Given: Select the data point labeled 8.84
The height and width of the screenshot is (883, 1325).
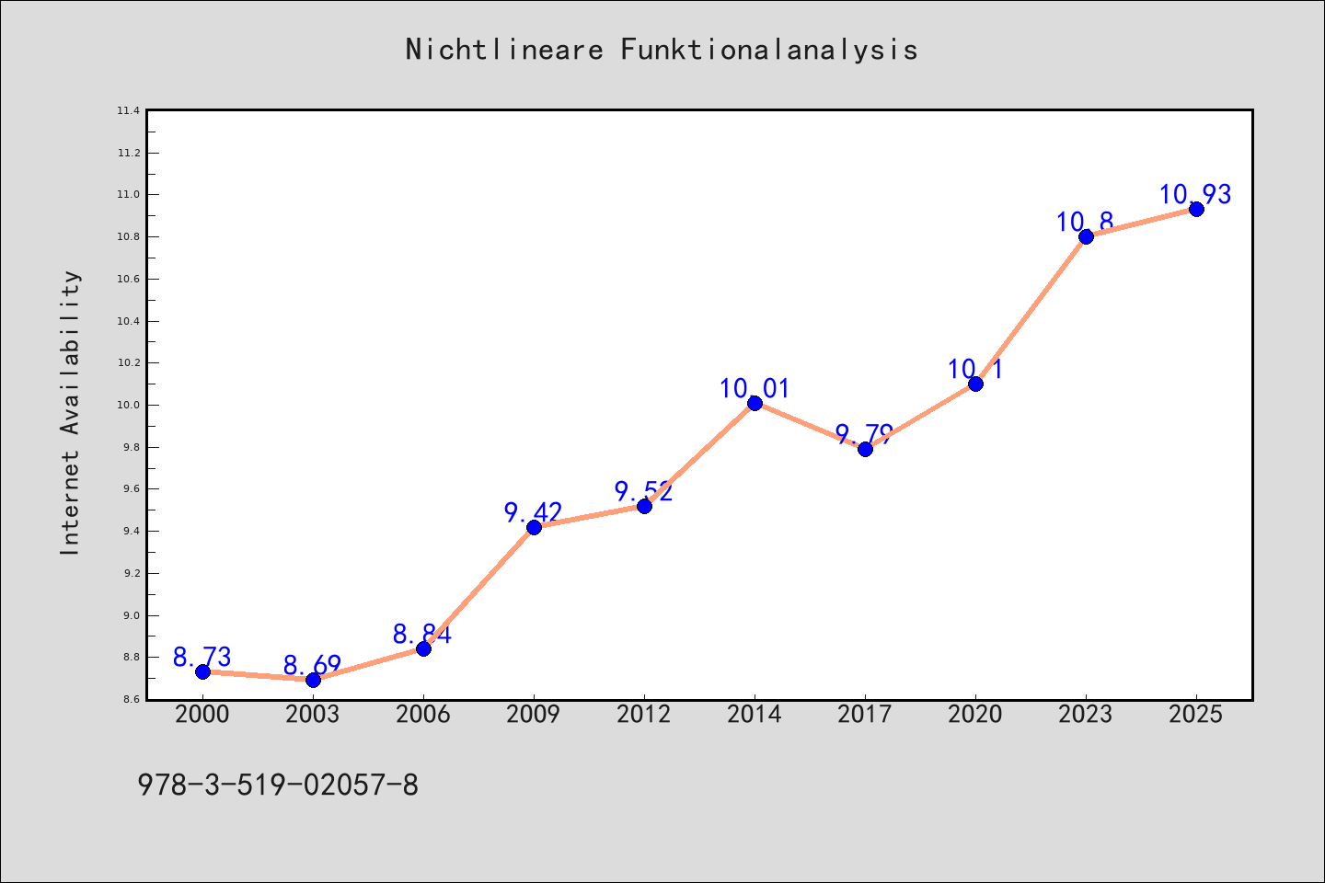Looking at the screenshot, I should coord(423,648).
